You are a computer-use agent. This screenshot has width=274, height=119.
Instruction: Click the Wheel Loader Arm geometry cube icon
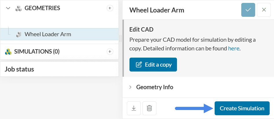click(19, 34)
